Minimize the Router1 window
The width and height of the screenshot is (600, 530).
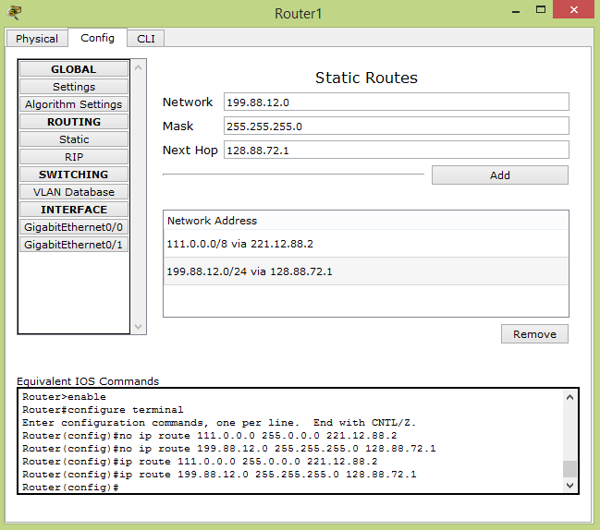[516, 11]
